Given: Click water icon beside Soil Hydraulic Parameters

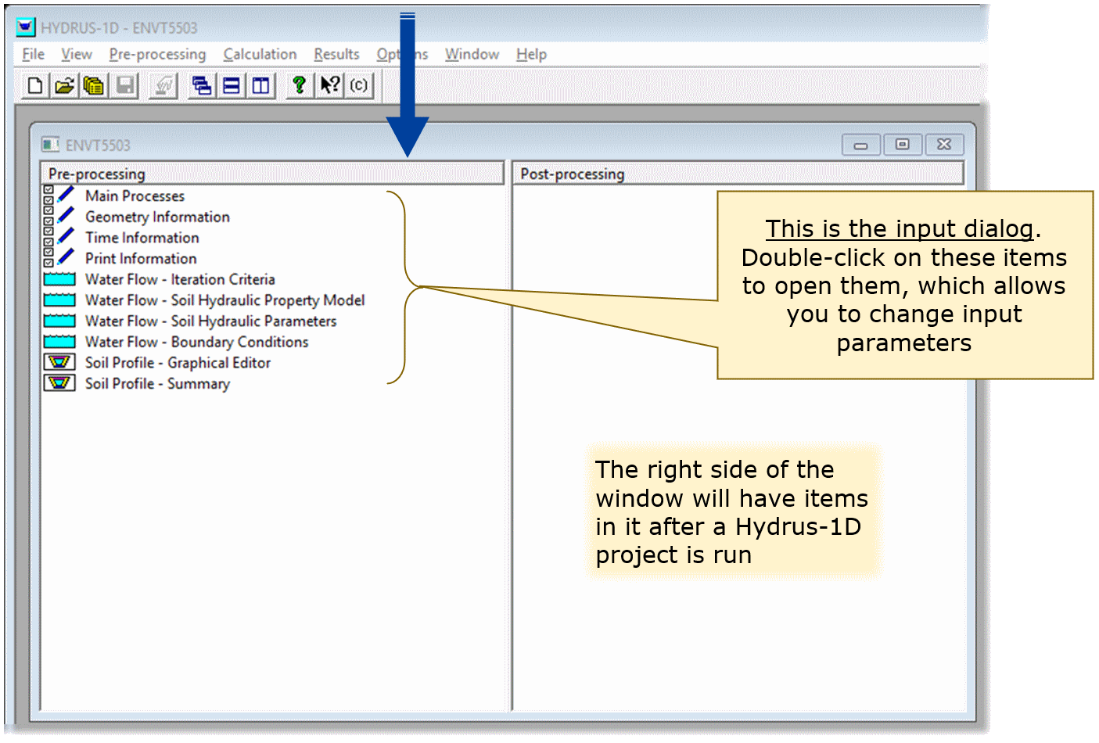Looking at the screenshot, I should 59,321.
